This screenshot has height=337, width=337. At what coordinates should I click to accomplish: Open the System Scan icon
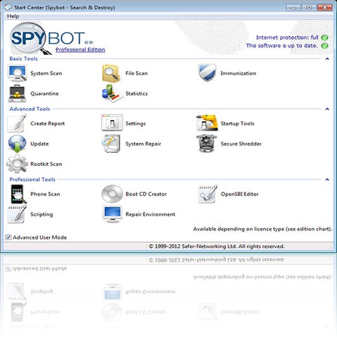click(17, 73)
